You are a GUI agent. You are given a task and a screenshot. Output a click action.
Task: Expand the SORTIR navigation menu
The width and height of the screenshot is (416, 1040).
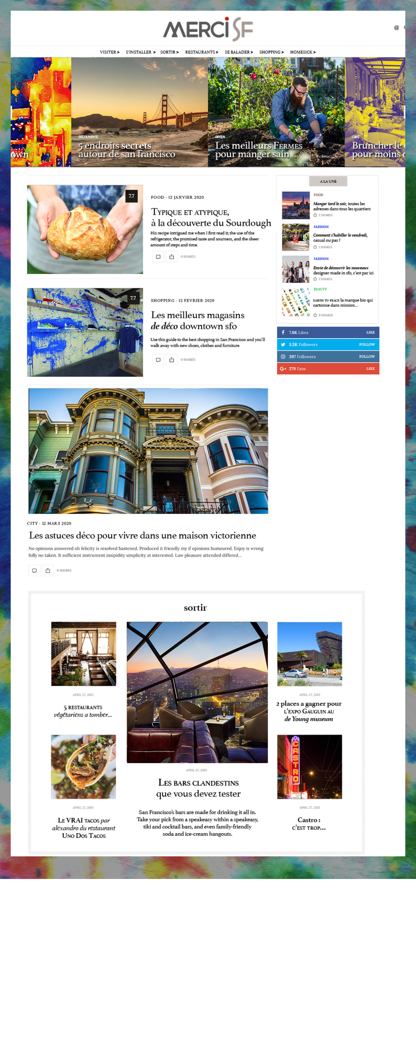pyautogui.click(x=169, y=52)
